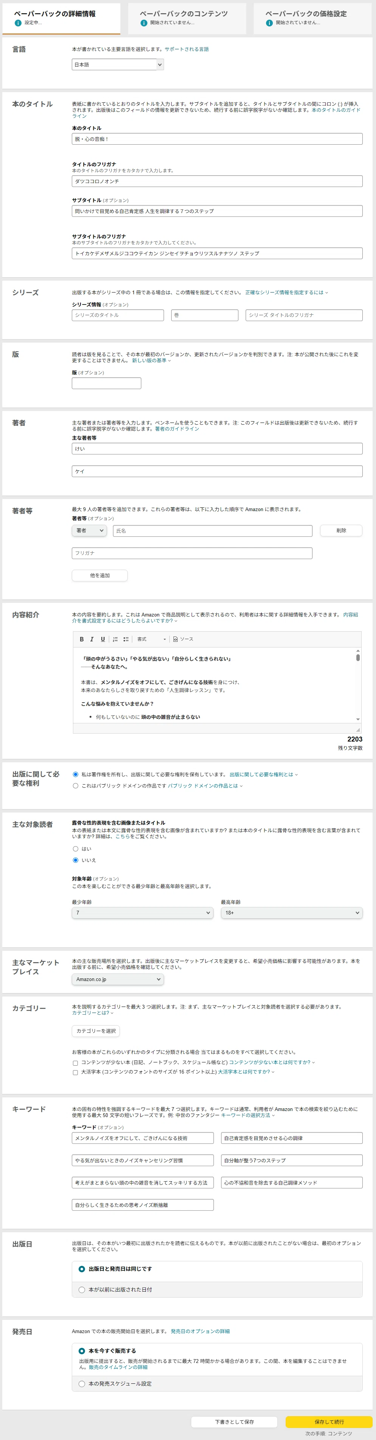Click the description editor resize grip
Image resolution: width=376 pixels, height=1440 pixels.
click(x=358, y=729)
